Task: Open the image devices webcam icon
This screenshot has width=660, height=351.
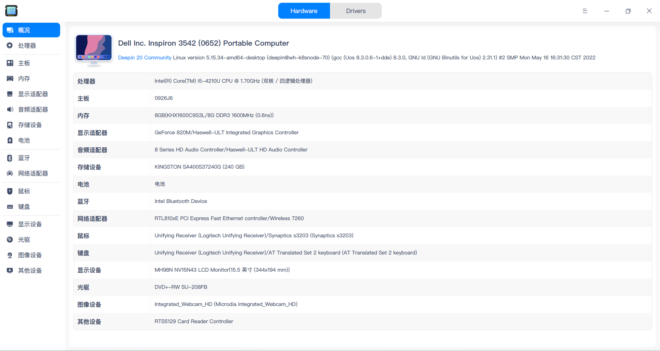Action: pos(10,255)
